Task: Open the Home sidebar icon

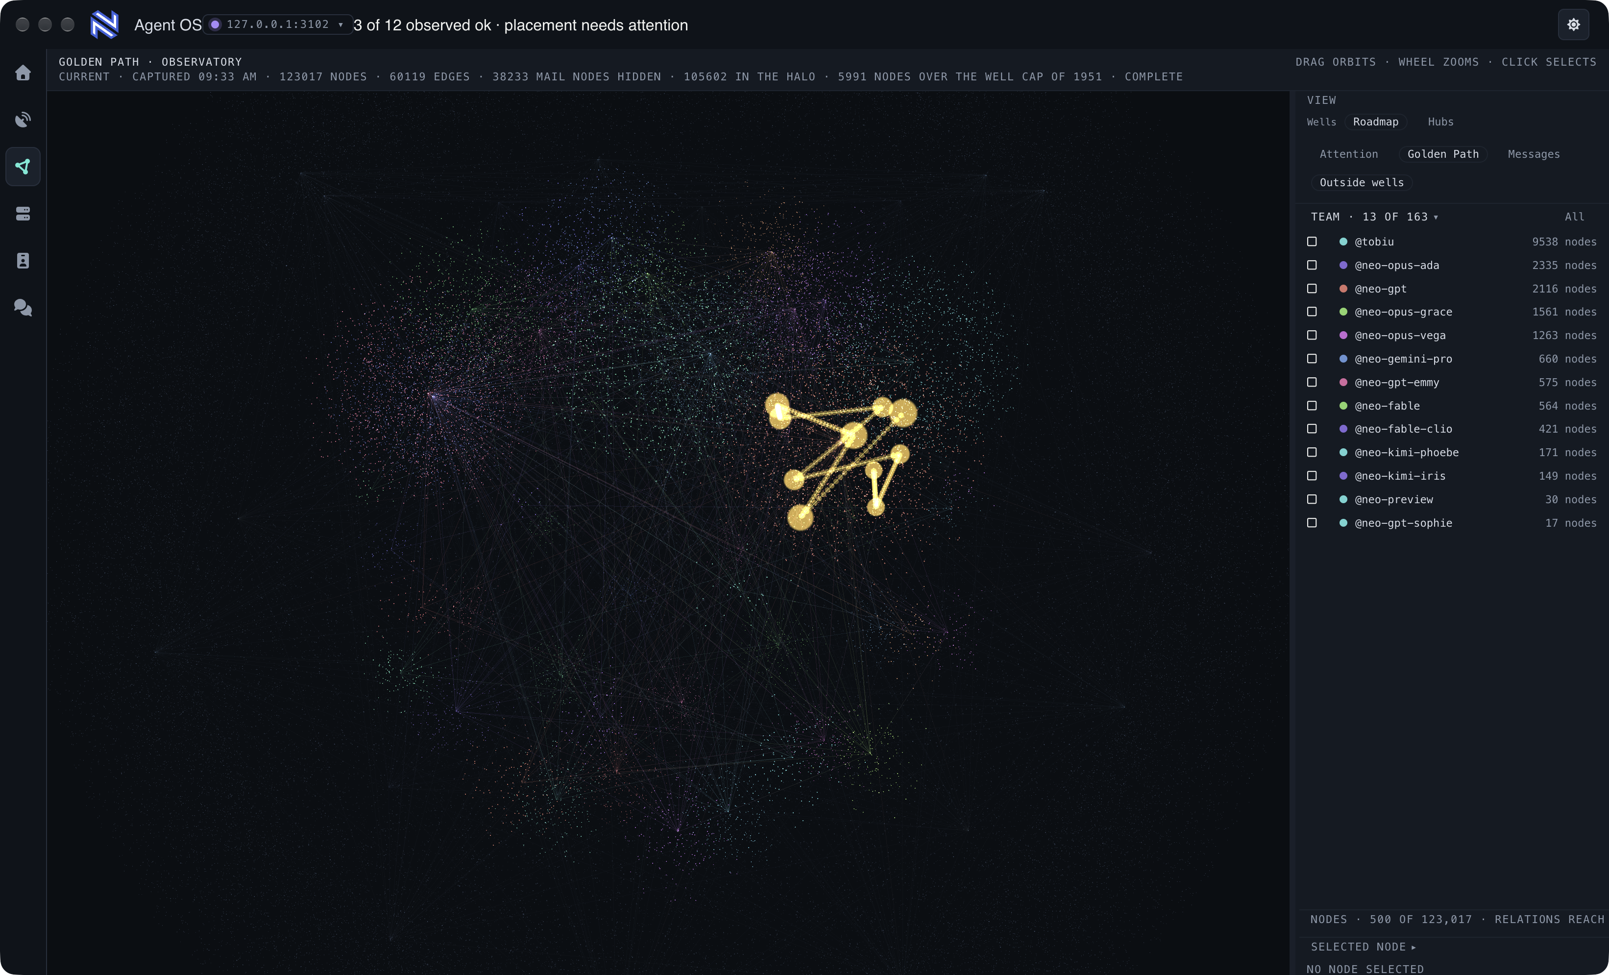Action: point(23,73)
